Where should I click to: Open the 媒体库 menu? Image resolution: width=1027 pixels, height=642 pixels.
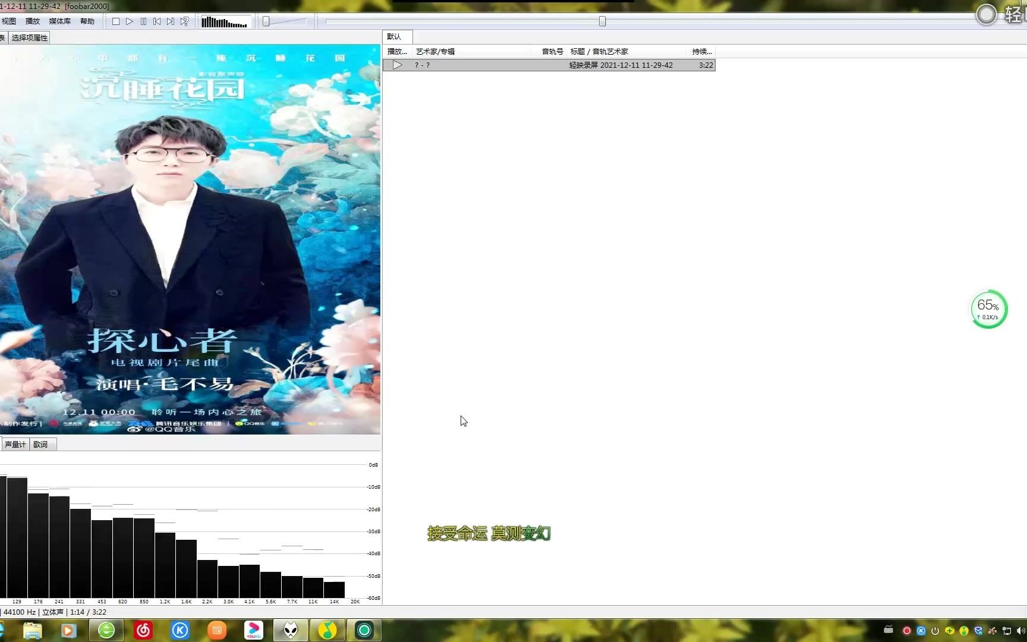[x=59, y=21]
